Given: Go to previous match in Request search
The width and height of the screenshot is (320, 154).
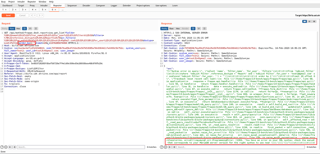Looking at the screenshot, I should tap(10, 147).
